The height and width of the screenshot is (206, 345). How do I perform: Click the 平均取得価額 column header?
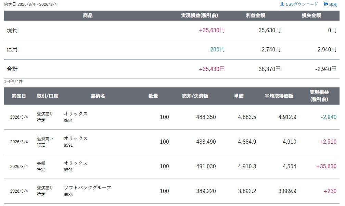279,96
